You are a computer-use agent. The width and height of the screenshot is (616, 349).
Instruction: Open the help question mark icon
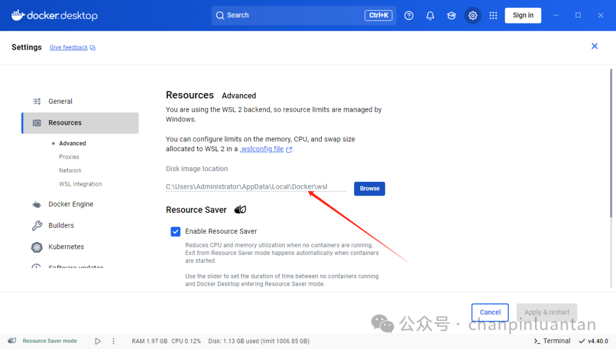[x=408, y=15]
